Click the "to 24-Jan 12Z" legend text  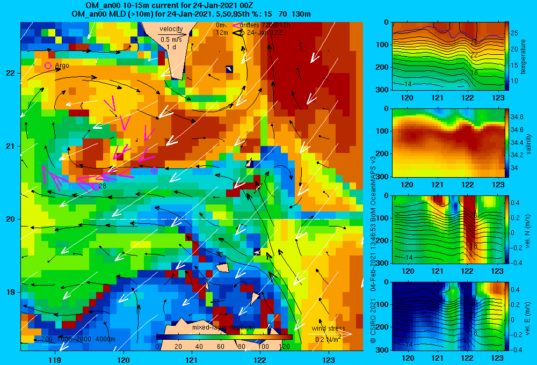[260, 33]
